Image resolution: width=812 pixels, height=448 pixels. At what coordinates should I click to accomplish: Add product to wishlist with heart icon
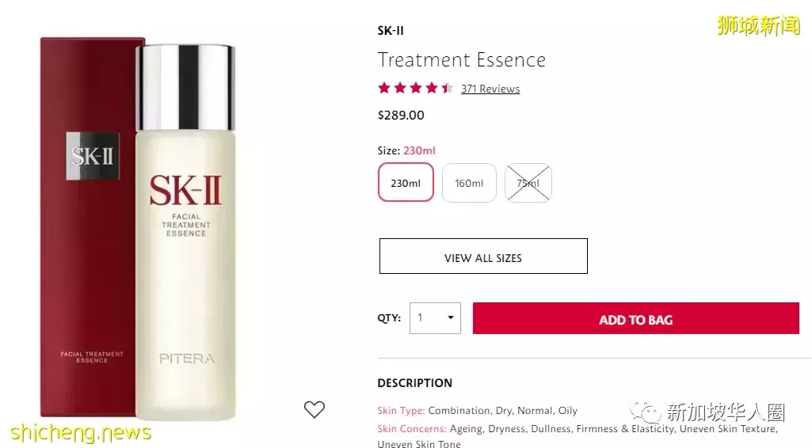[315, 409]
